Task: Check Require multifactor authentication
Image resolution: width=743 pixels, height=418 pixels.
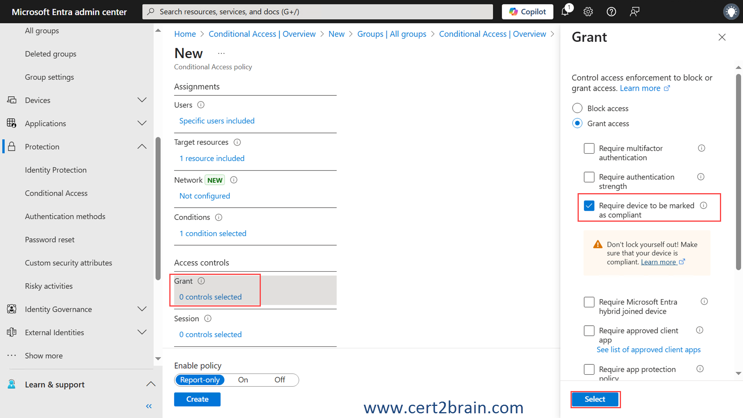Action: (589, 149)
